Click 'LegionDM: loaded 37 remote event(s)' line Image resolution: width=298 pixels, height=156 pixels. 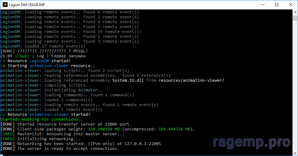click(43, 46)
